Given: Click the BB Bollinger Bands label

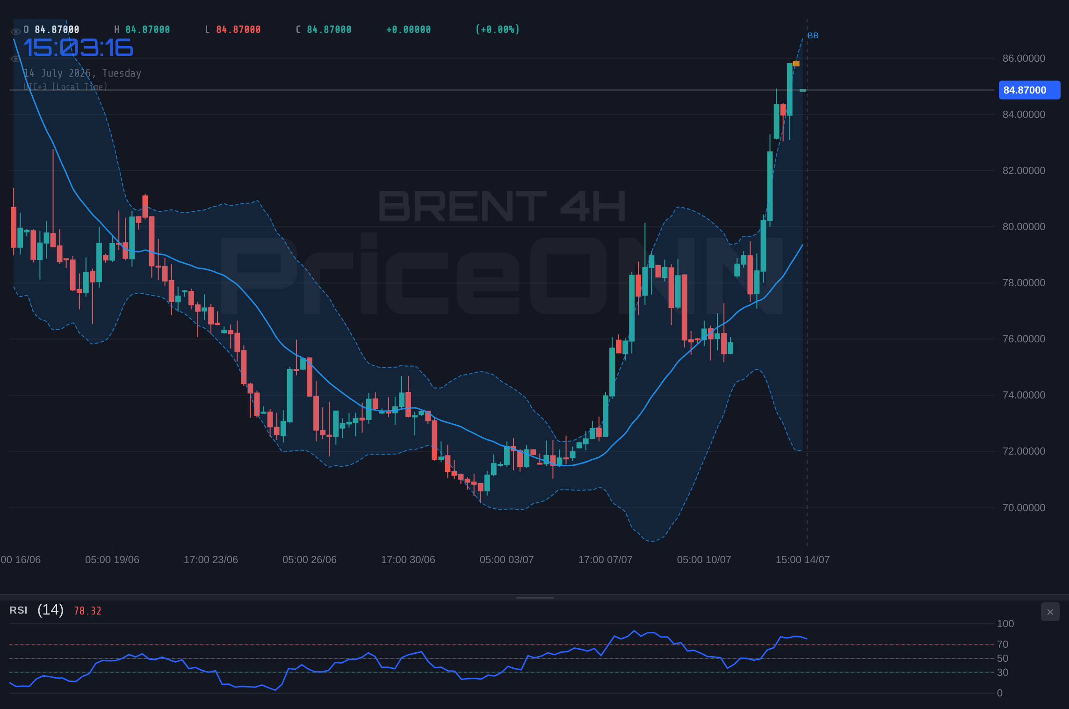Looking at the screenshot, I should tap(813, 36).
